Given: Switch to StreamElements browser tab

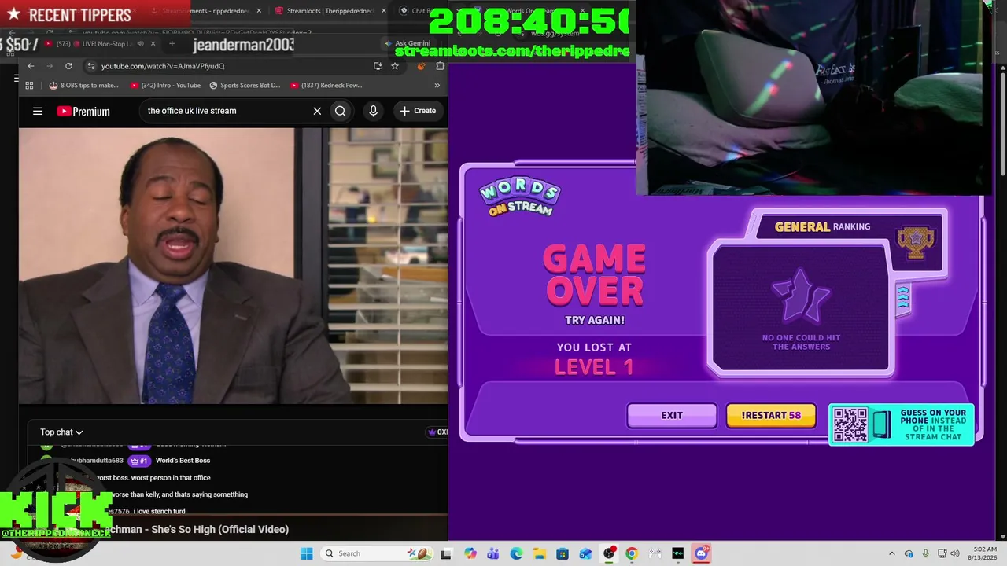Looking at the screenshot, I should click(206, 11).
